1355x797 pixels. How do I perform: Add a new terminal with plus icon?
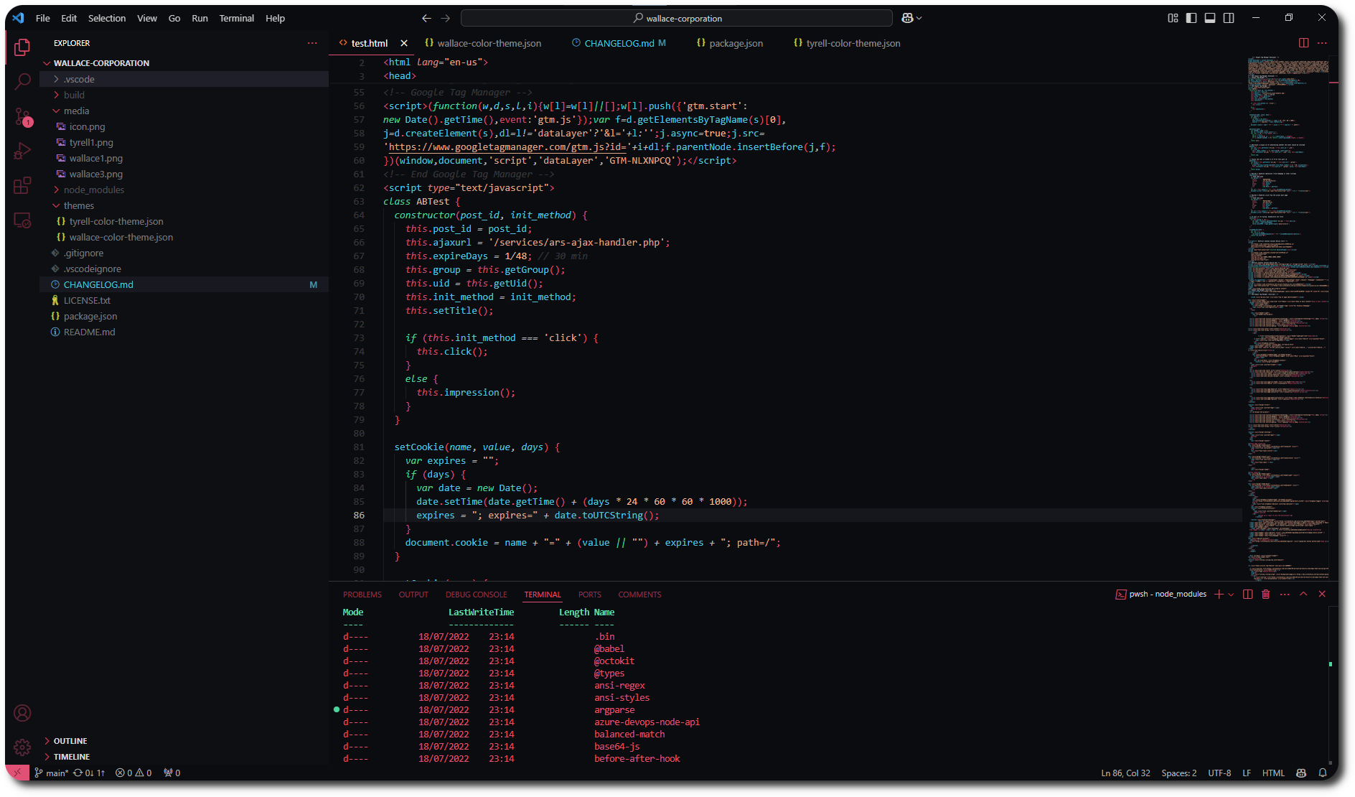[x=1219, y=594]
